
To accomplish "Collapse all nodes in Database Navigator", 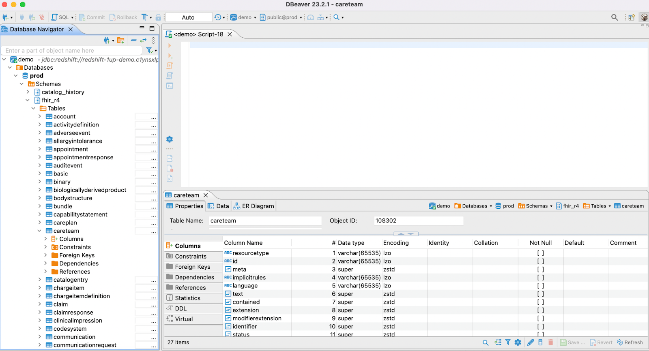I will pyautogui.click(x=133, y=40).
